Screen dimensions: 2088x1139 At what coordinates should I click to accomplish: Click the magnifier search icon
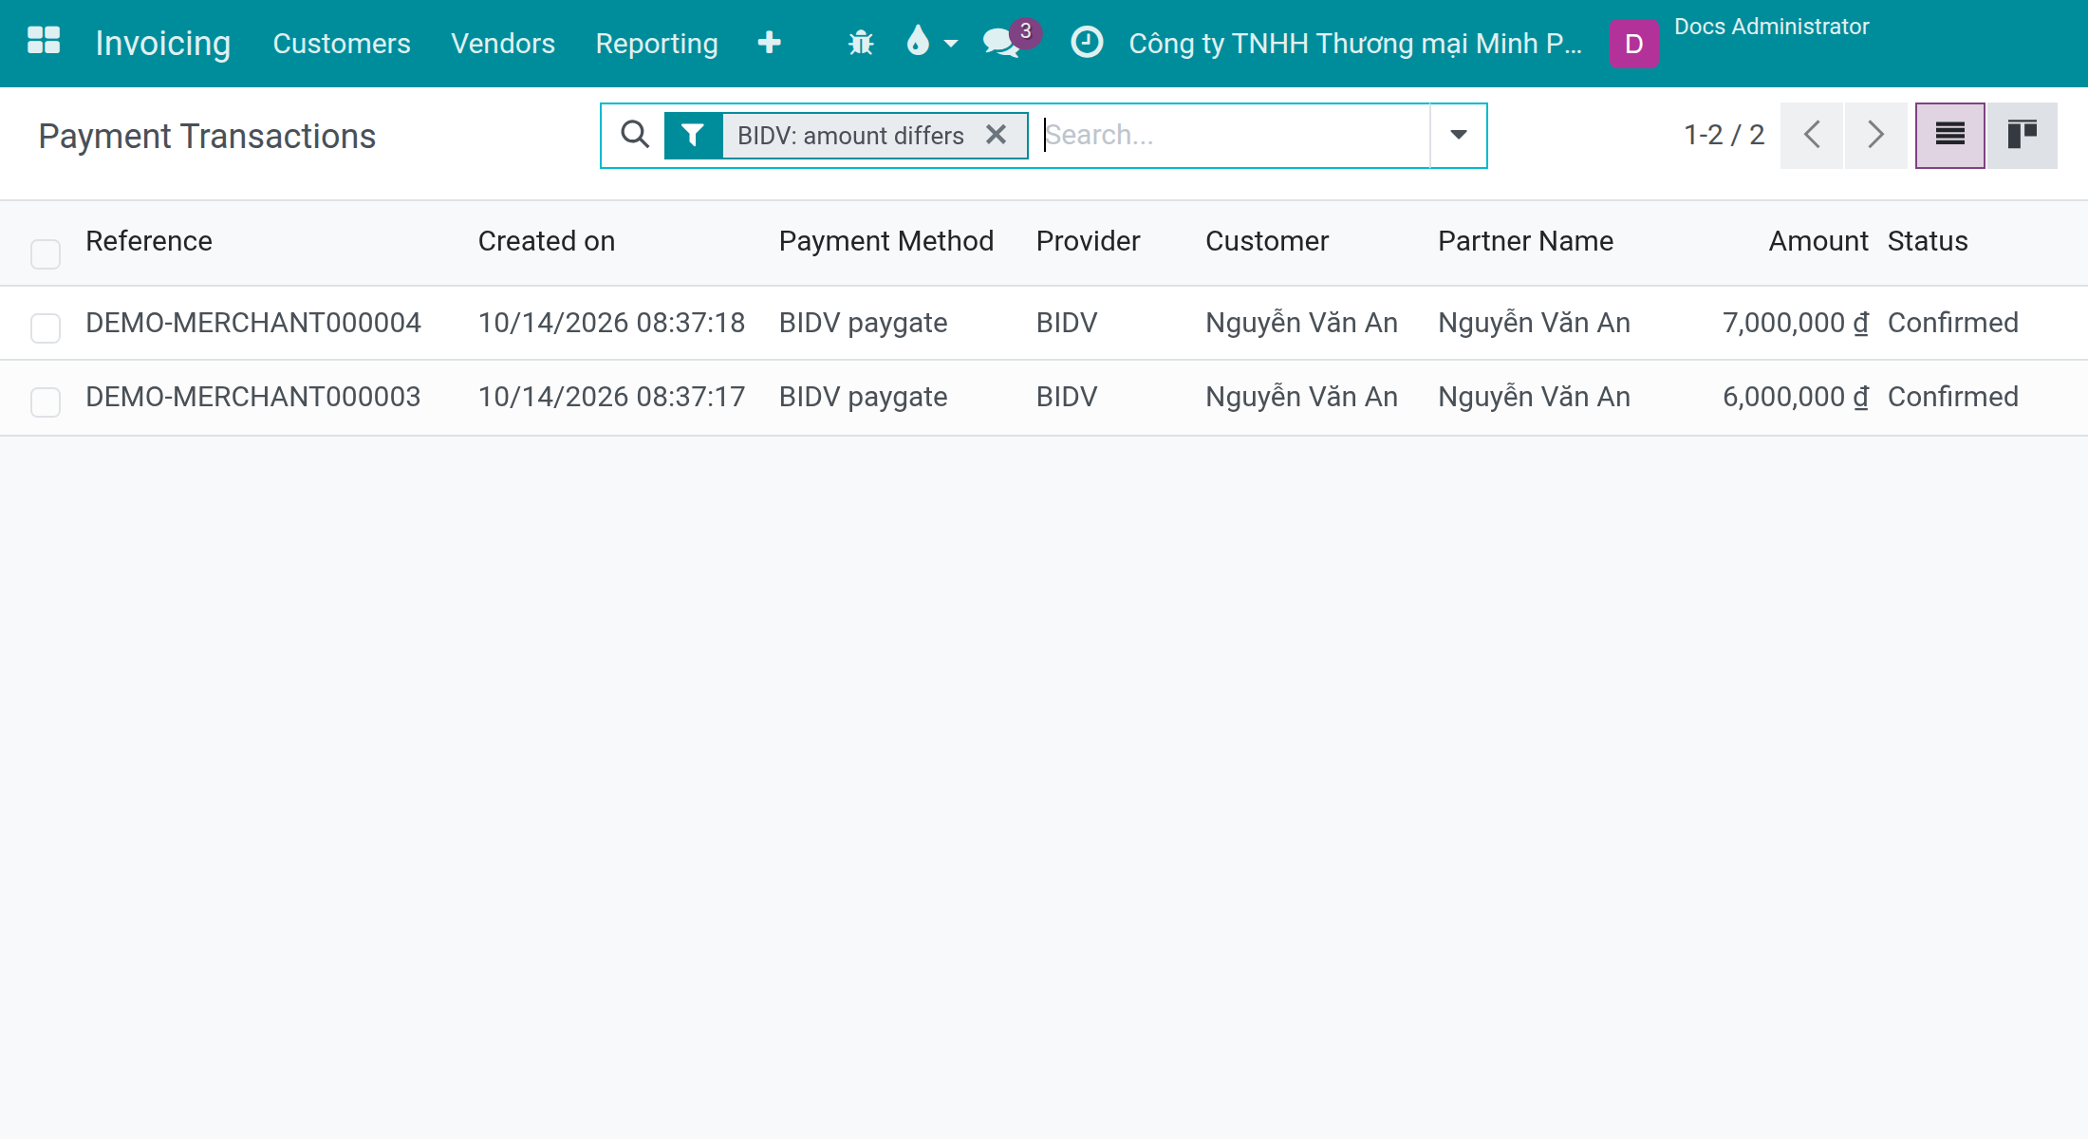click(x=635, y=135)
